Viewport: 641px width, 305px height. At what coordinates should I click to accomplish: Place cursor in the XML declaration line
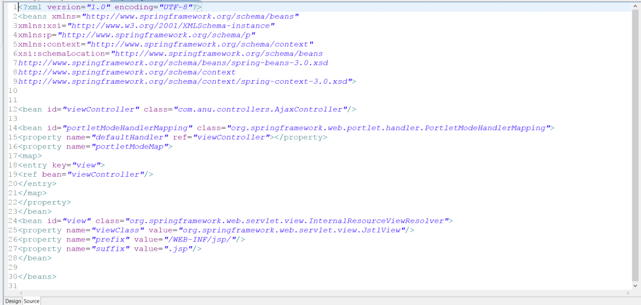110,7
